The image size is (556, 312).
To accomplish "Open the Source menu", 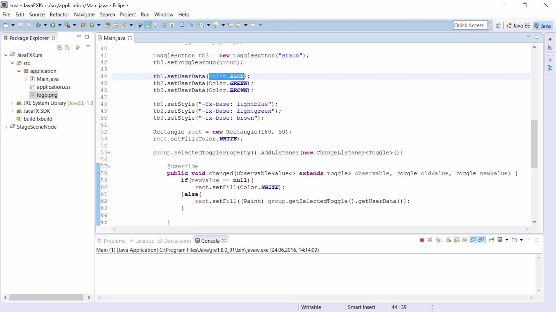I will [x=37, y=14].
